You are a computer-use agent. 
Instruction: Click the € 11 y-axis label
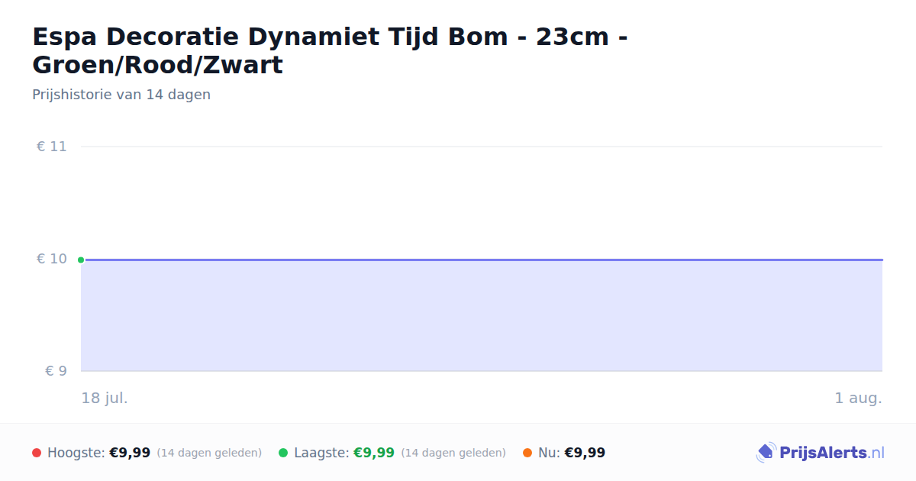pyautogui.click(x=52, y=147)
